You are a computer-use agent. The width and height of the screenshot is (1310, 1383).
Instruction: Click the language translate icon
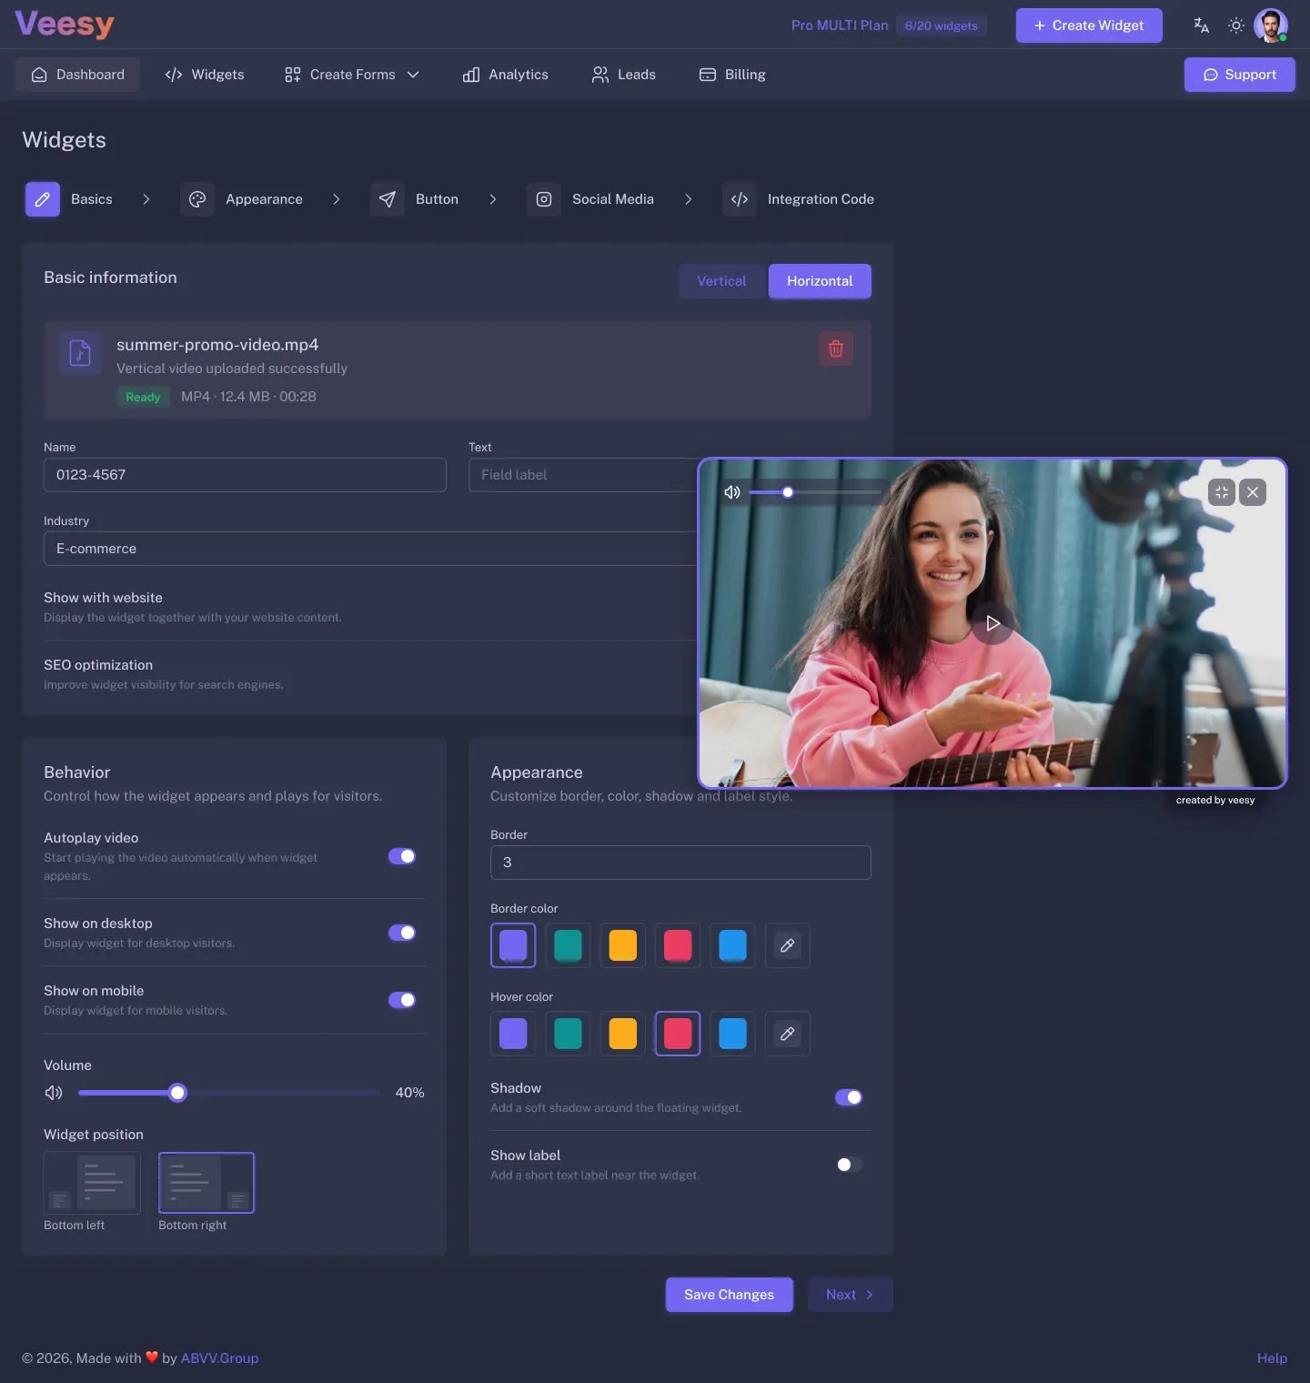[1201, 25]
